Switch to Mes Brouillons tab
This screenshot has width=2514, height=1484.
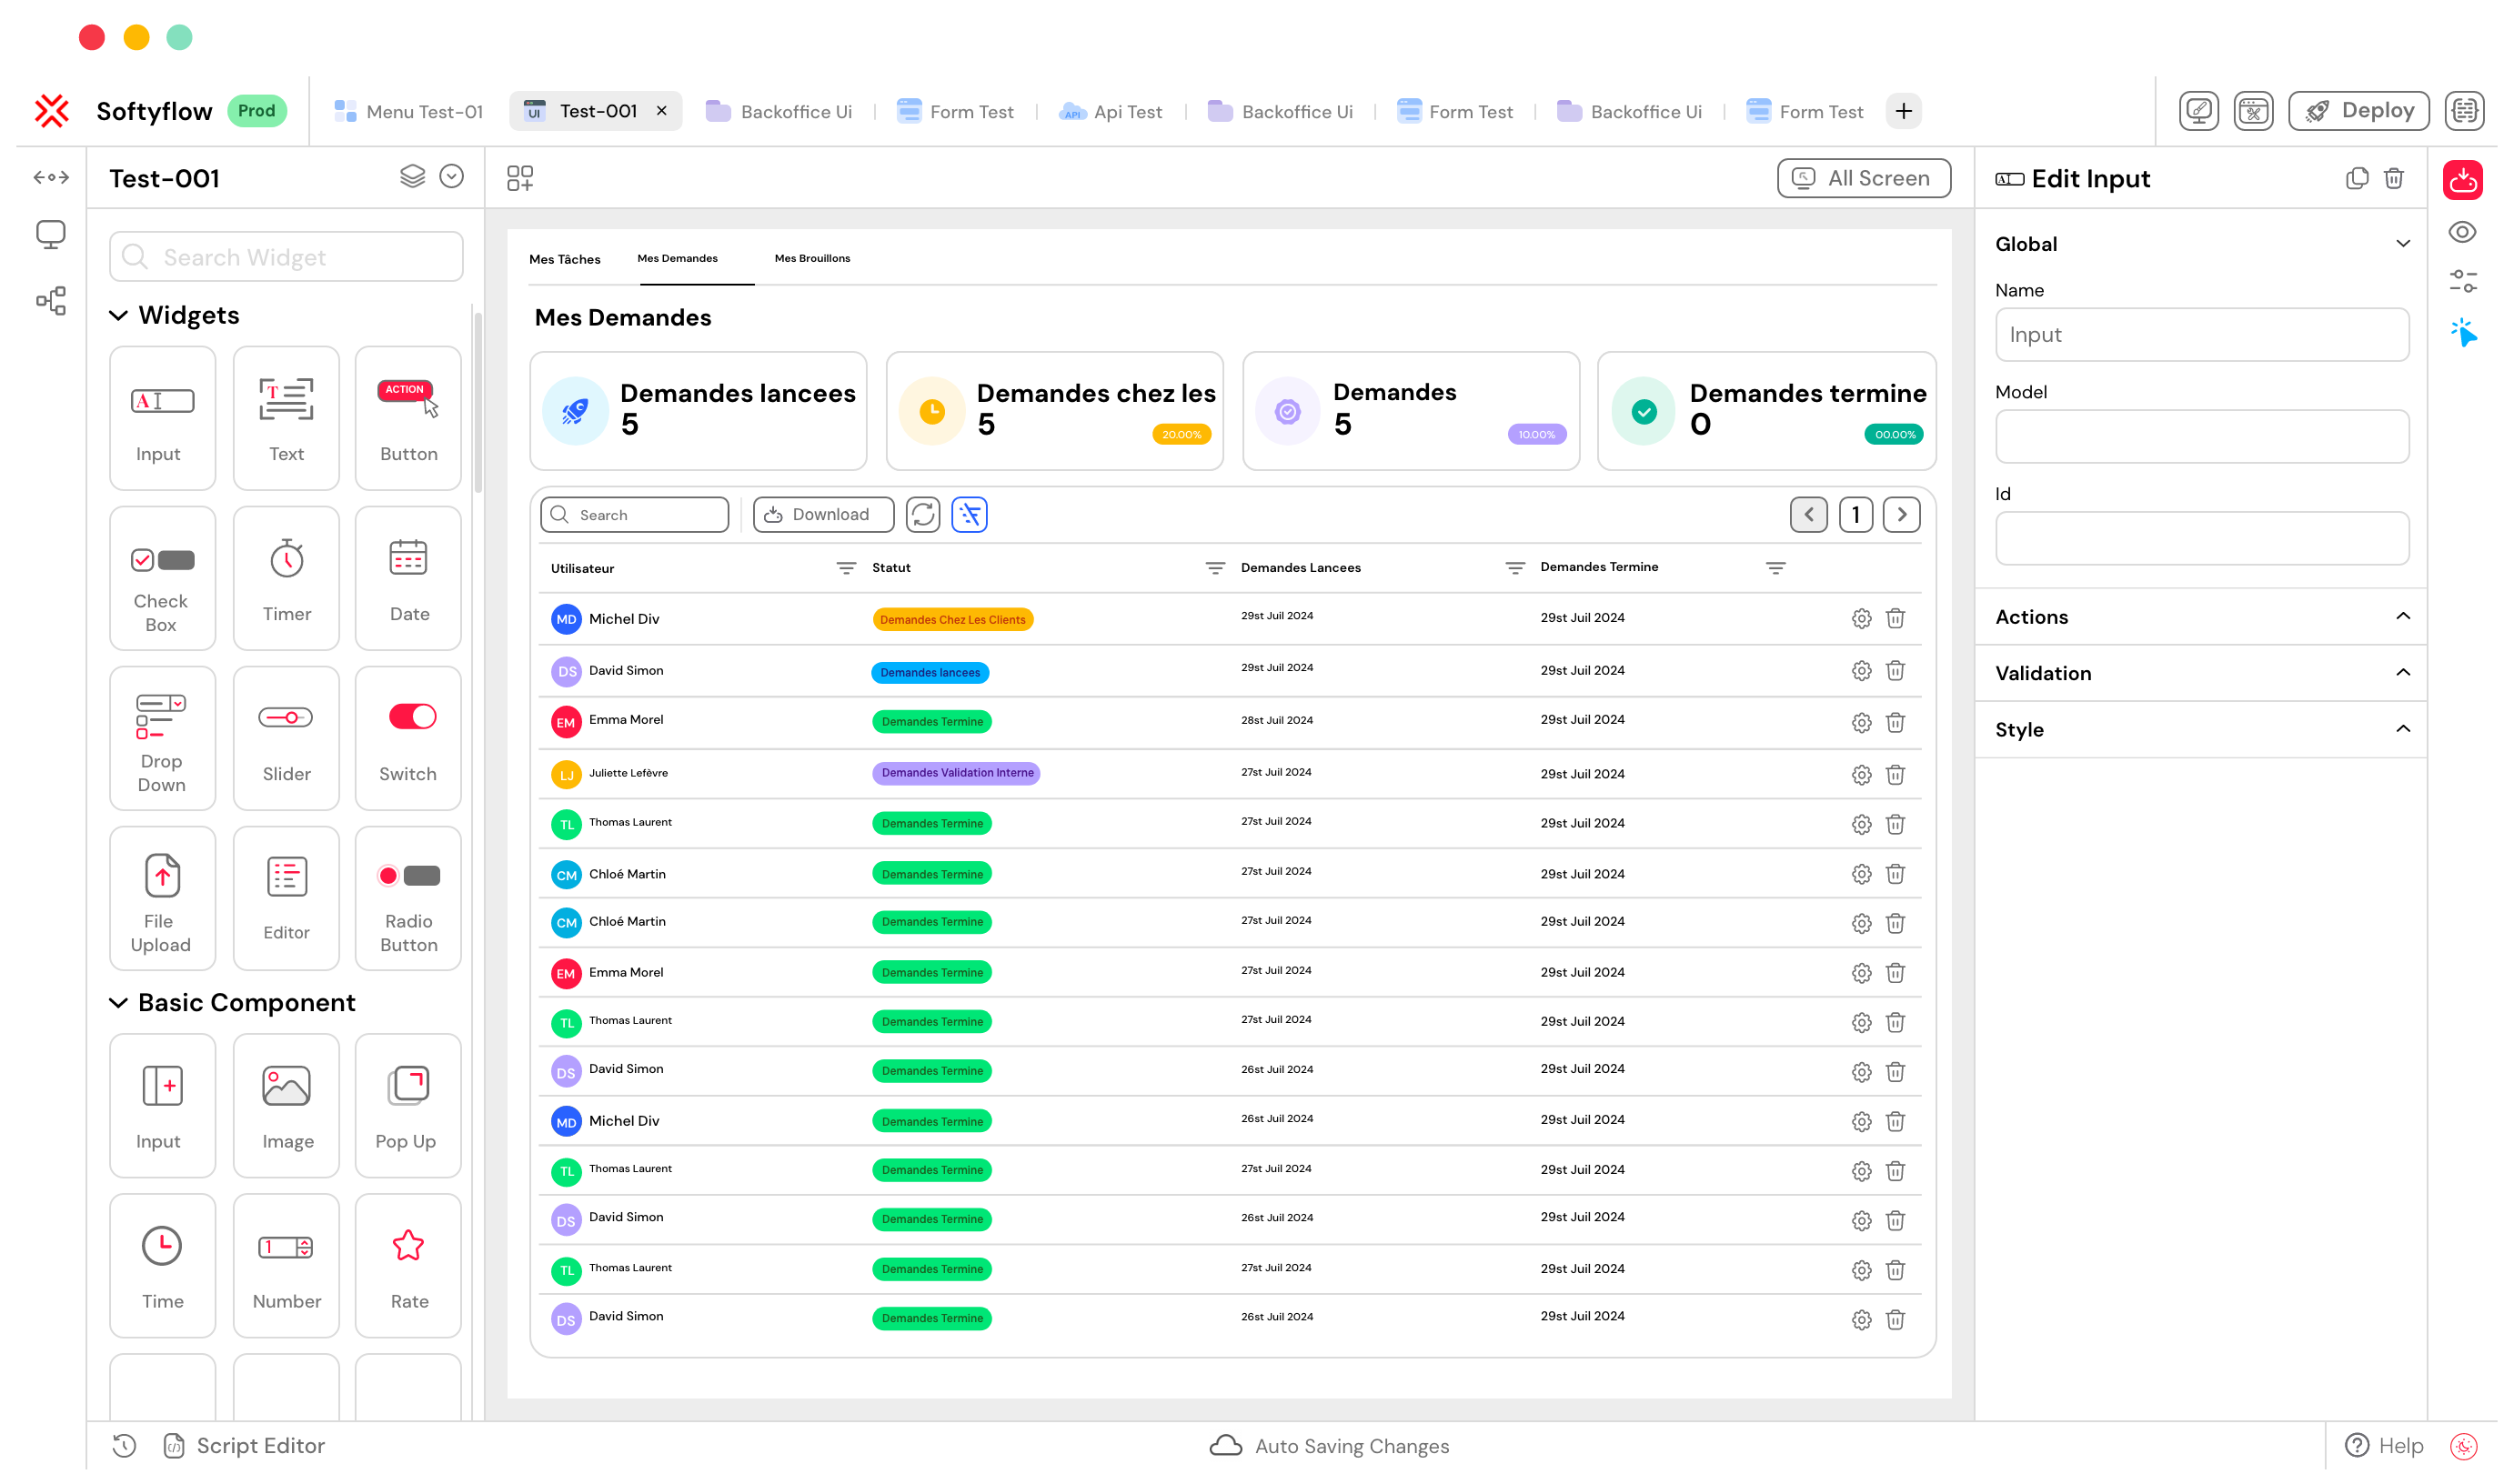coord(812,260)
